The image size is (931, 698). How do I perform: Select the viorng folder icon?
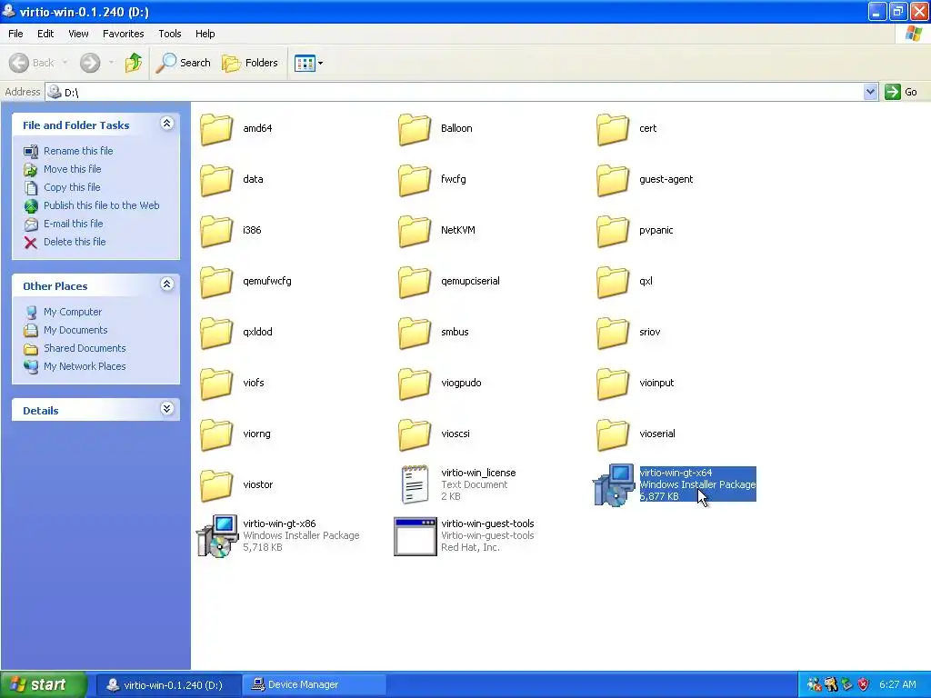216,435
